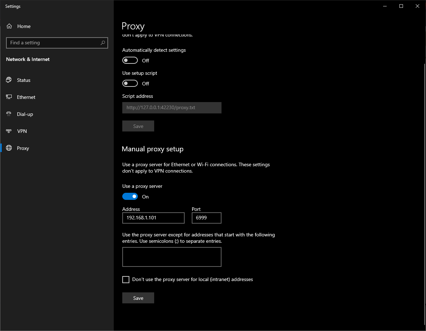Click the Port input field
Screen dimensions: 426x331
tap(206, 218)
